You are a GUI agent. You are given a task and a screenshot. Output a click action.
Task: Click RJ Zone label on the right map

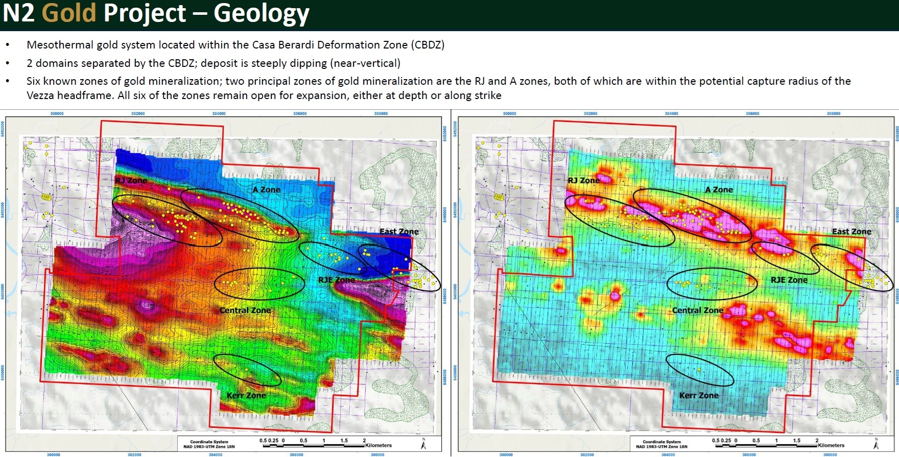(x=583, y=180)
